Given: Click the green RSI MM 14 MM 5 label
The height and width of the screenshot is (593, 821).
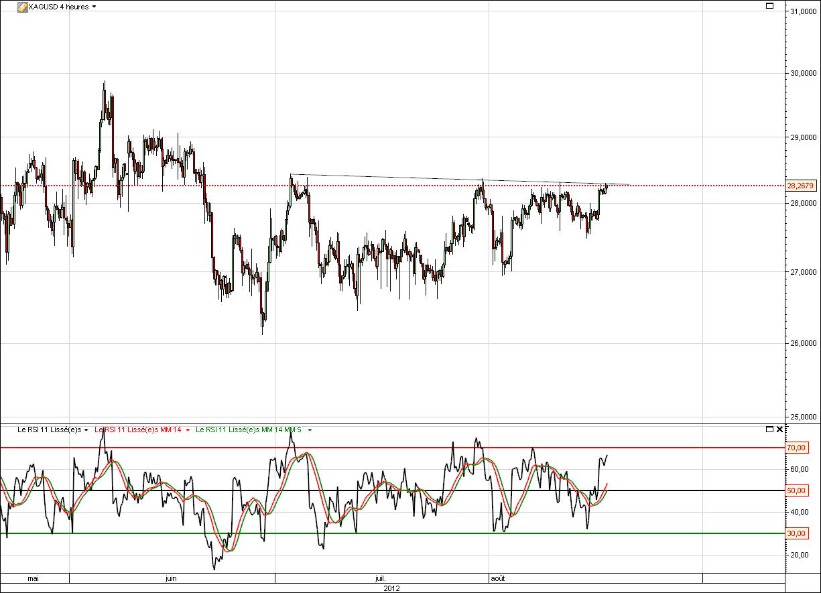Looking at the screenshot, I should click(249, 430).
